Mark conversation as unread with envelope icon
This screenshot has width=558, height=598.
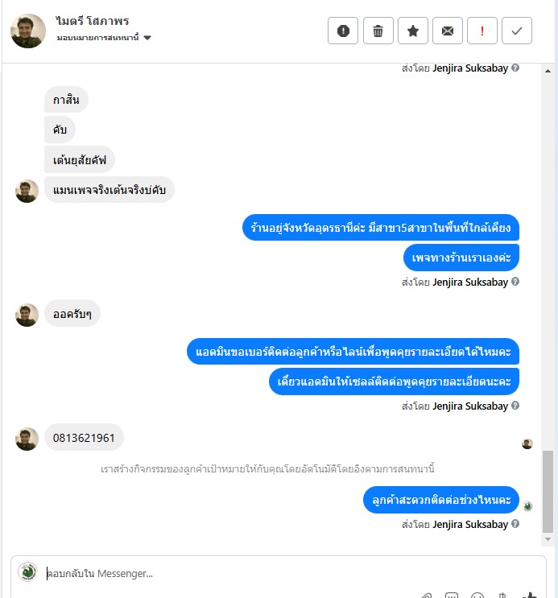(x=448, y=31)
